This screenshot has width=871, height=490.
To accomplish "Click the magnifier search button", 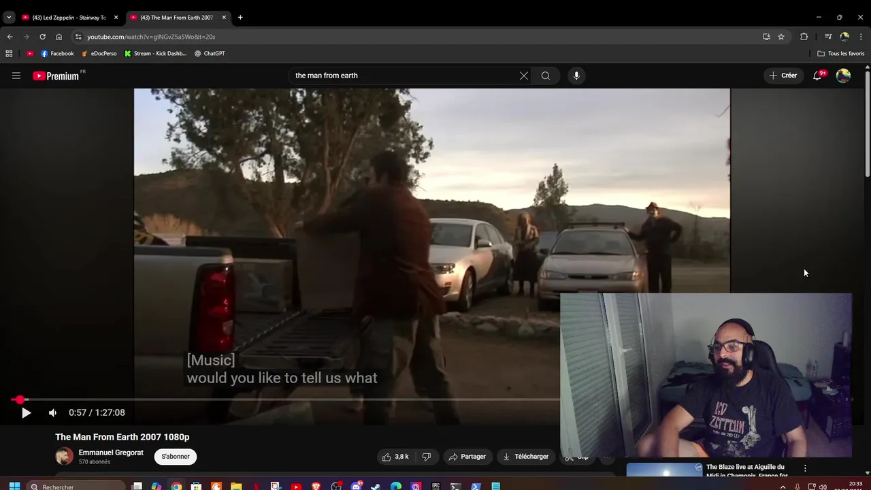I will coord(546,76).
